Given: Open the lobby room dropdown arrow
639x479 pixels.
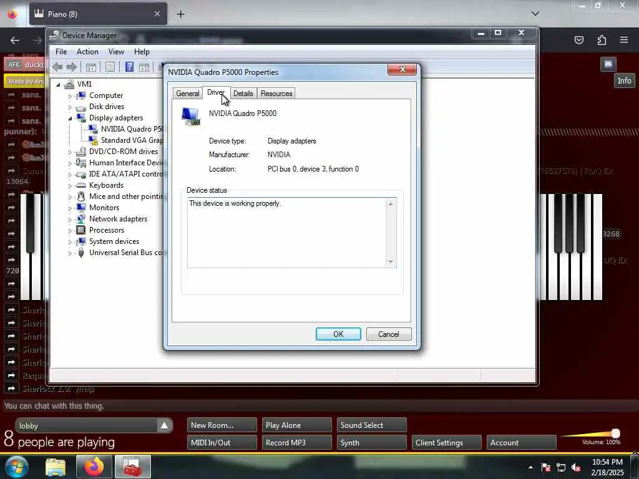Looking at the screenshot, I should click(x=164, y=425).
